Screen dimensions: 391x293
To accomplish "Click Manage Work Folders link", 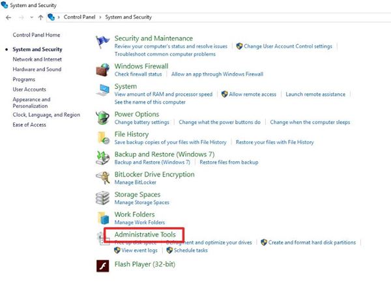I will tap(139, 223).
